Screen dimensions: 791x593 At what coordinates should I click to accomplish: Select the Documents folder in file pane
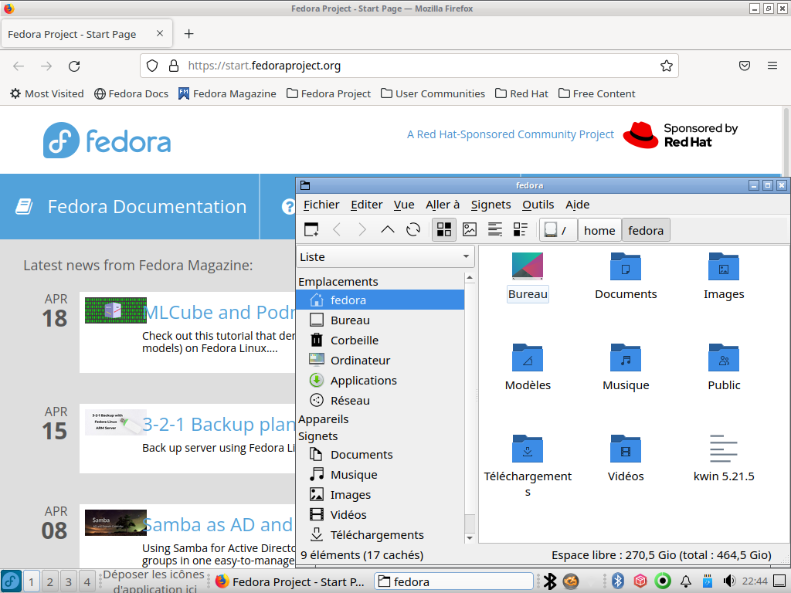tap(626, 276)
